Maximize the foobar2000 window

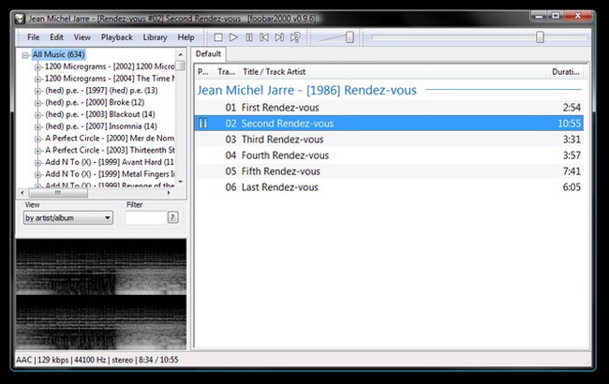coord(556,16)
